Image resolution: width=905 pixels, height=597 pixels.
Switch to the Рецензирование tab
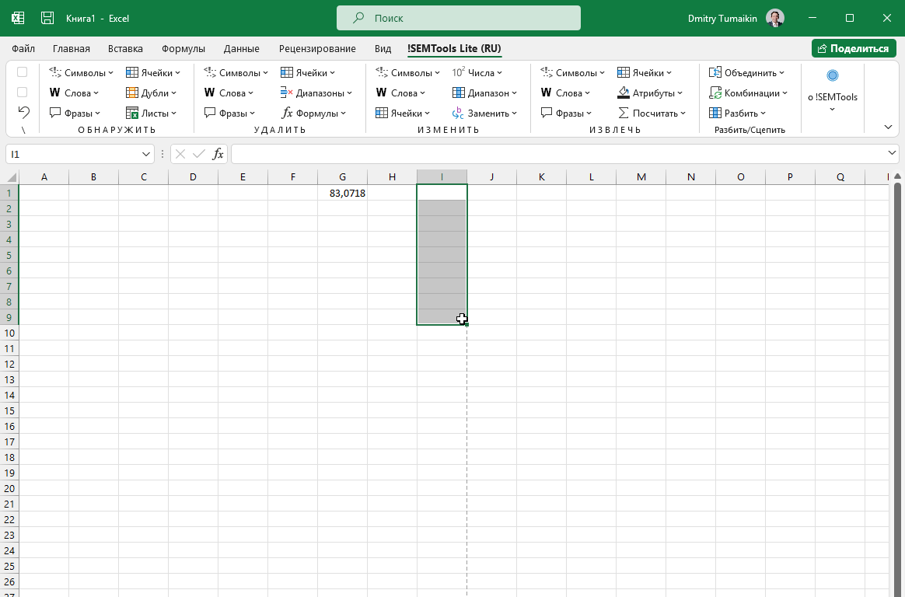pyautogui.click(x=317, y=48)
